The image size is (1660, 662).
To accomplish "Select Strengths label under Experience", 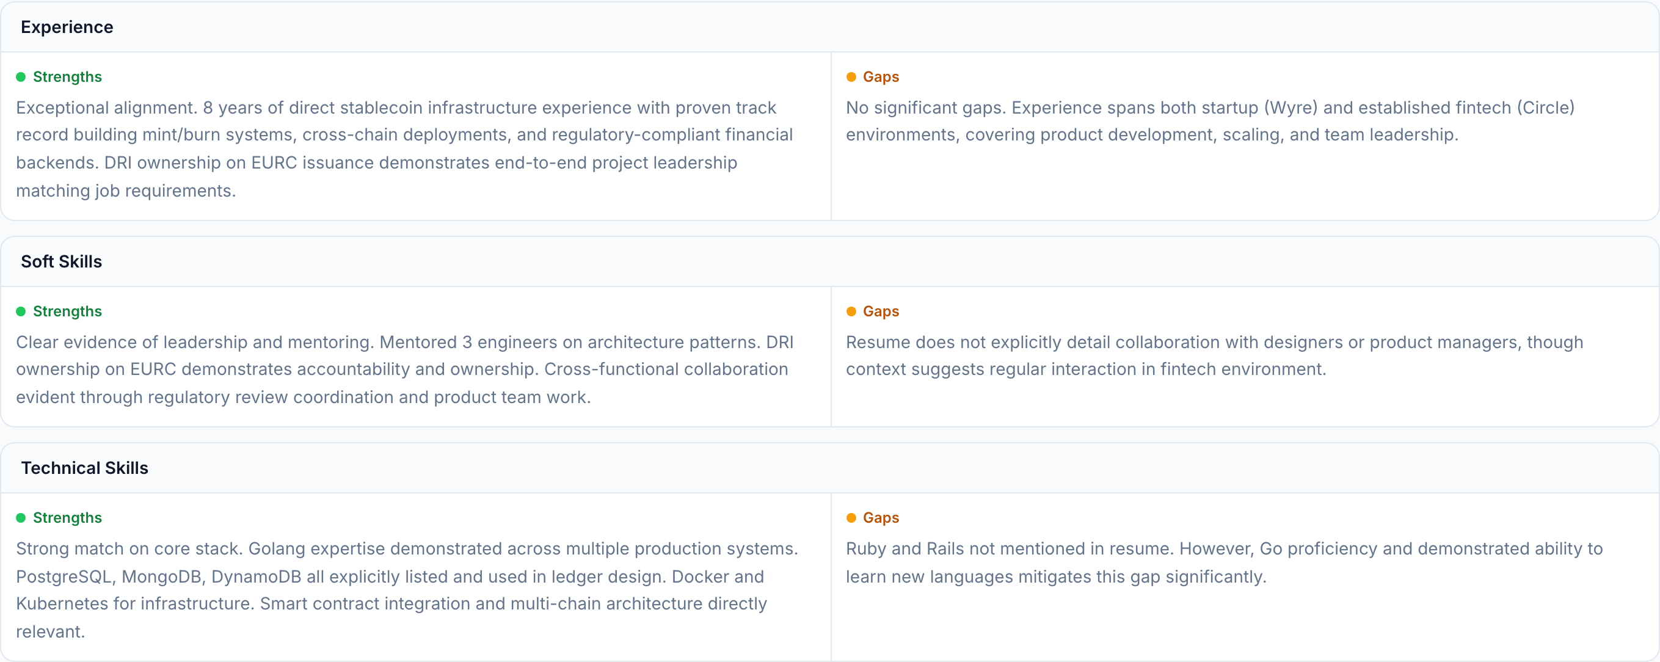I will coord(67,78).
